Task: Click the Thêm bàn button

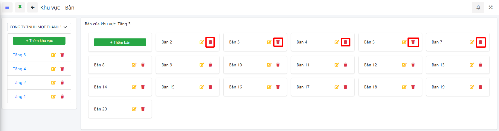Action: (x=120, y=42)
